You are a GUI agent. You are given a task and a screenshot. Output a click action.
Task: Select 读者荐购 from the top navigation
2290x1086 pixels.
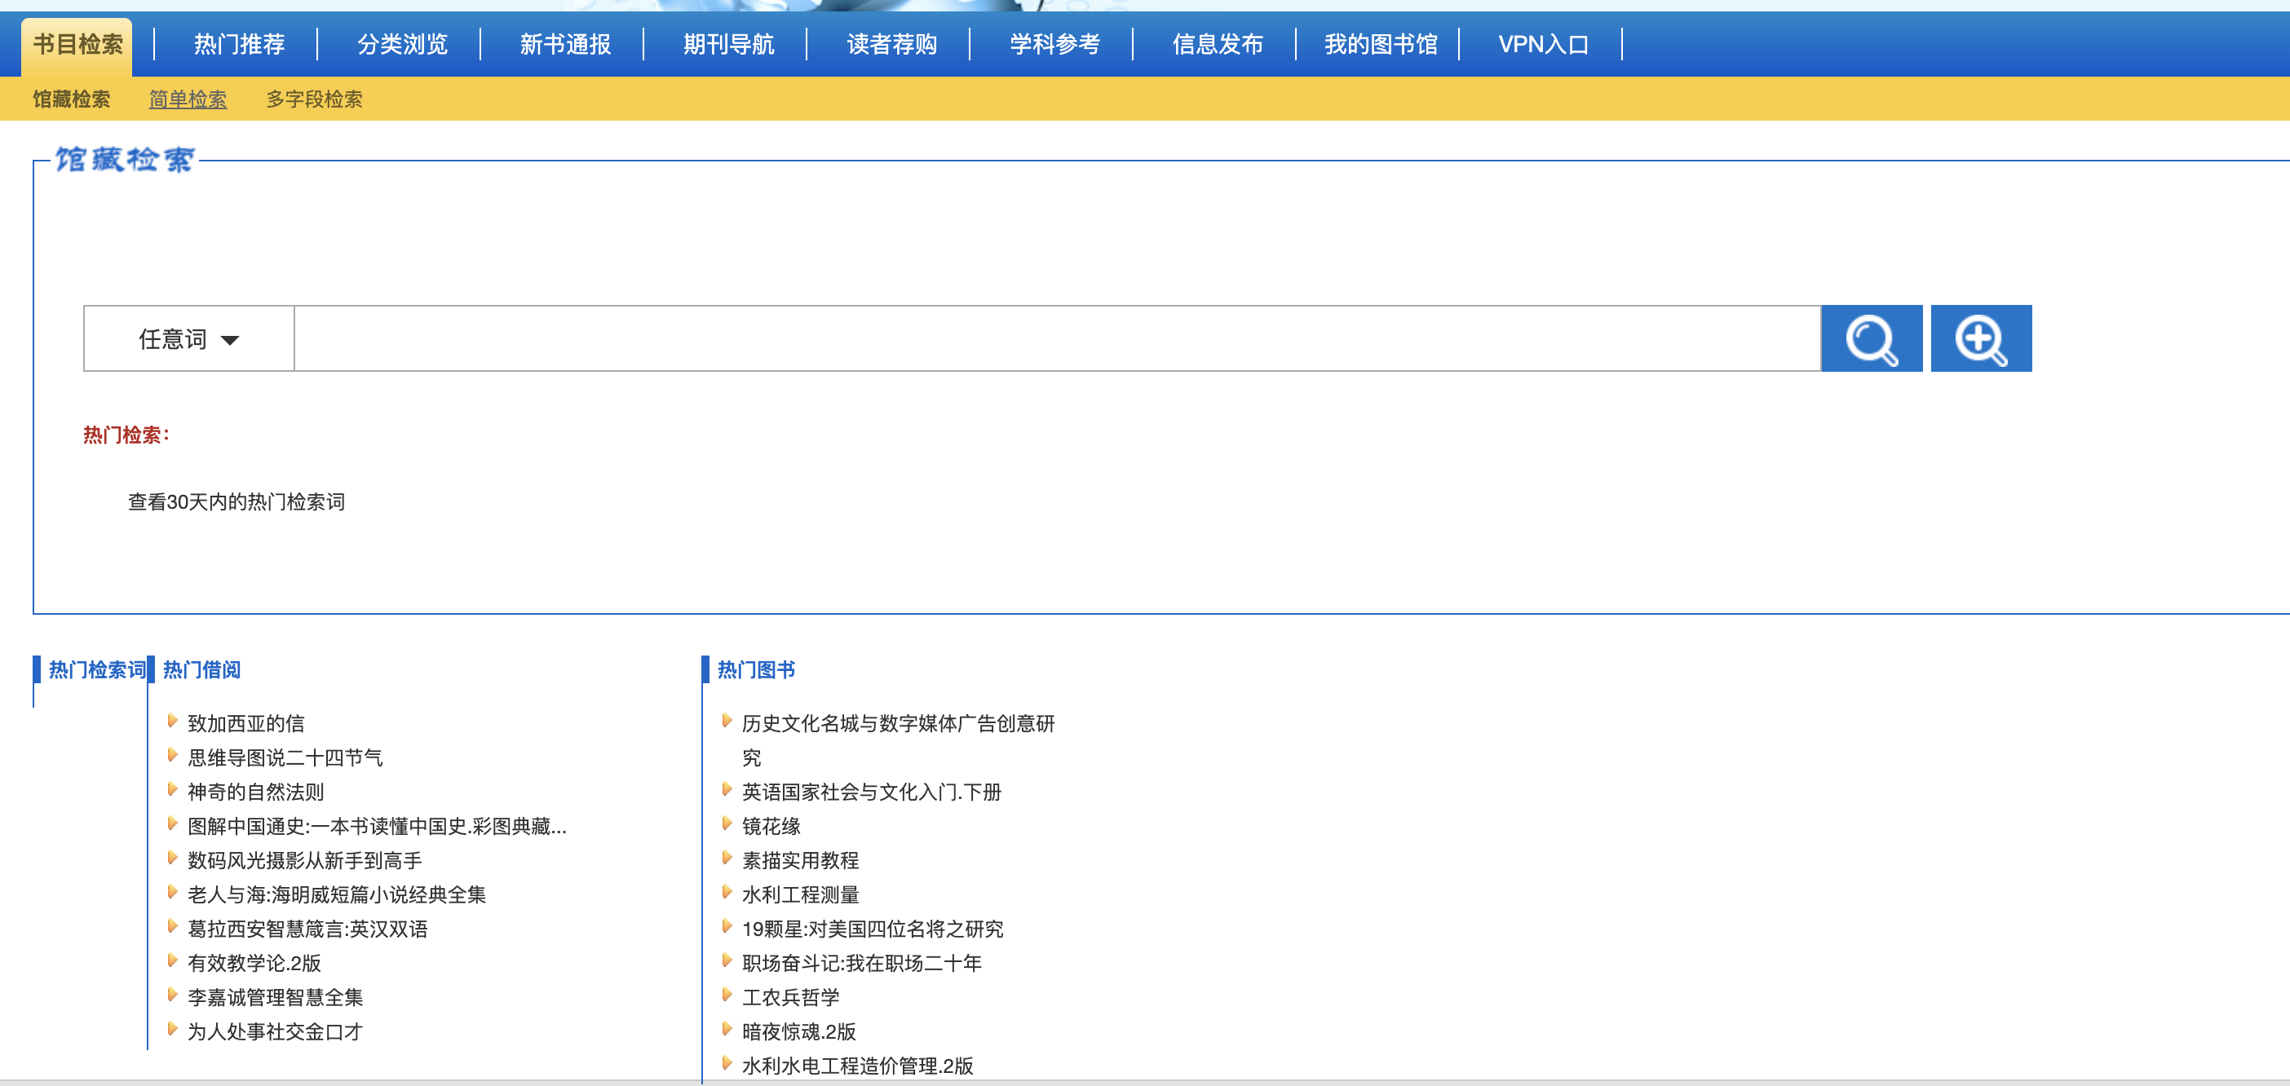click(x=891, y=45)
